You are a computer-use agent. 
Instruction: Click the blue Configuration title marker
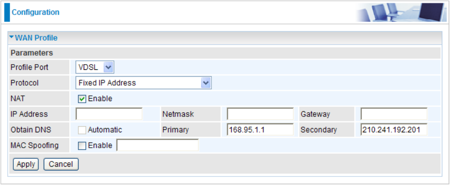[x=6, y=12]
